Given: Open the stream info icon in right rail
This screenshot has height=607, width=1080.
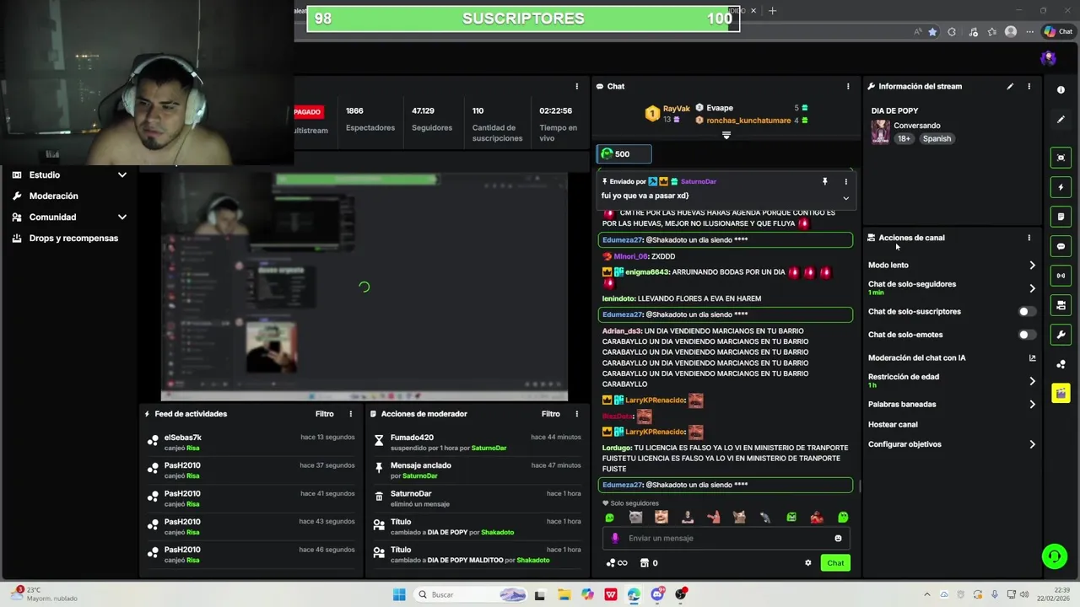Looking at the screenshot, I should pyautogui.click(x=1061, y=89).
